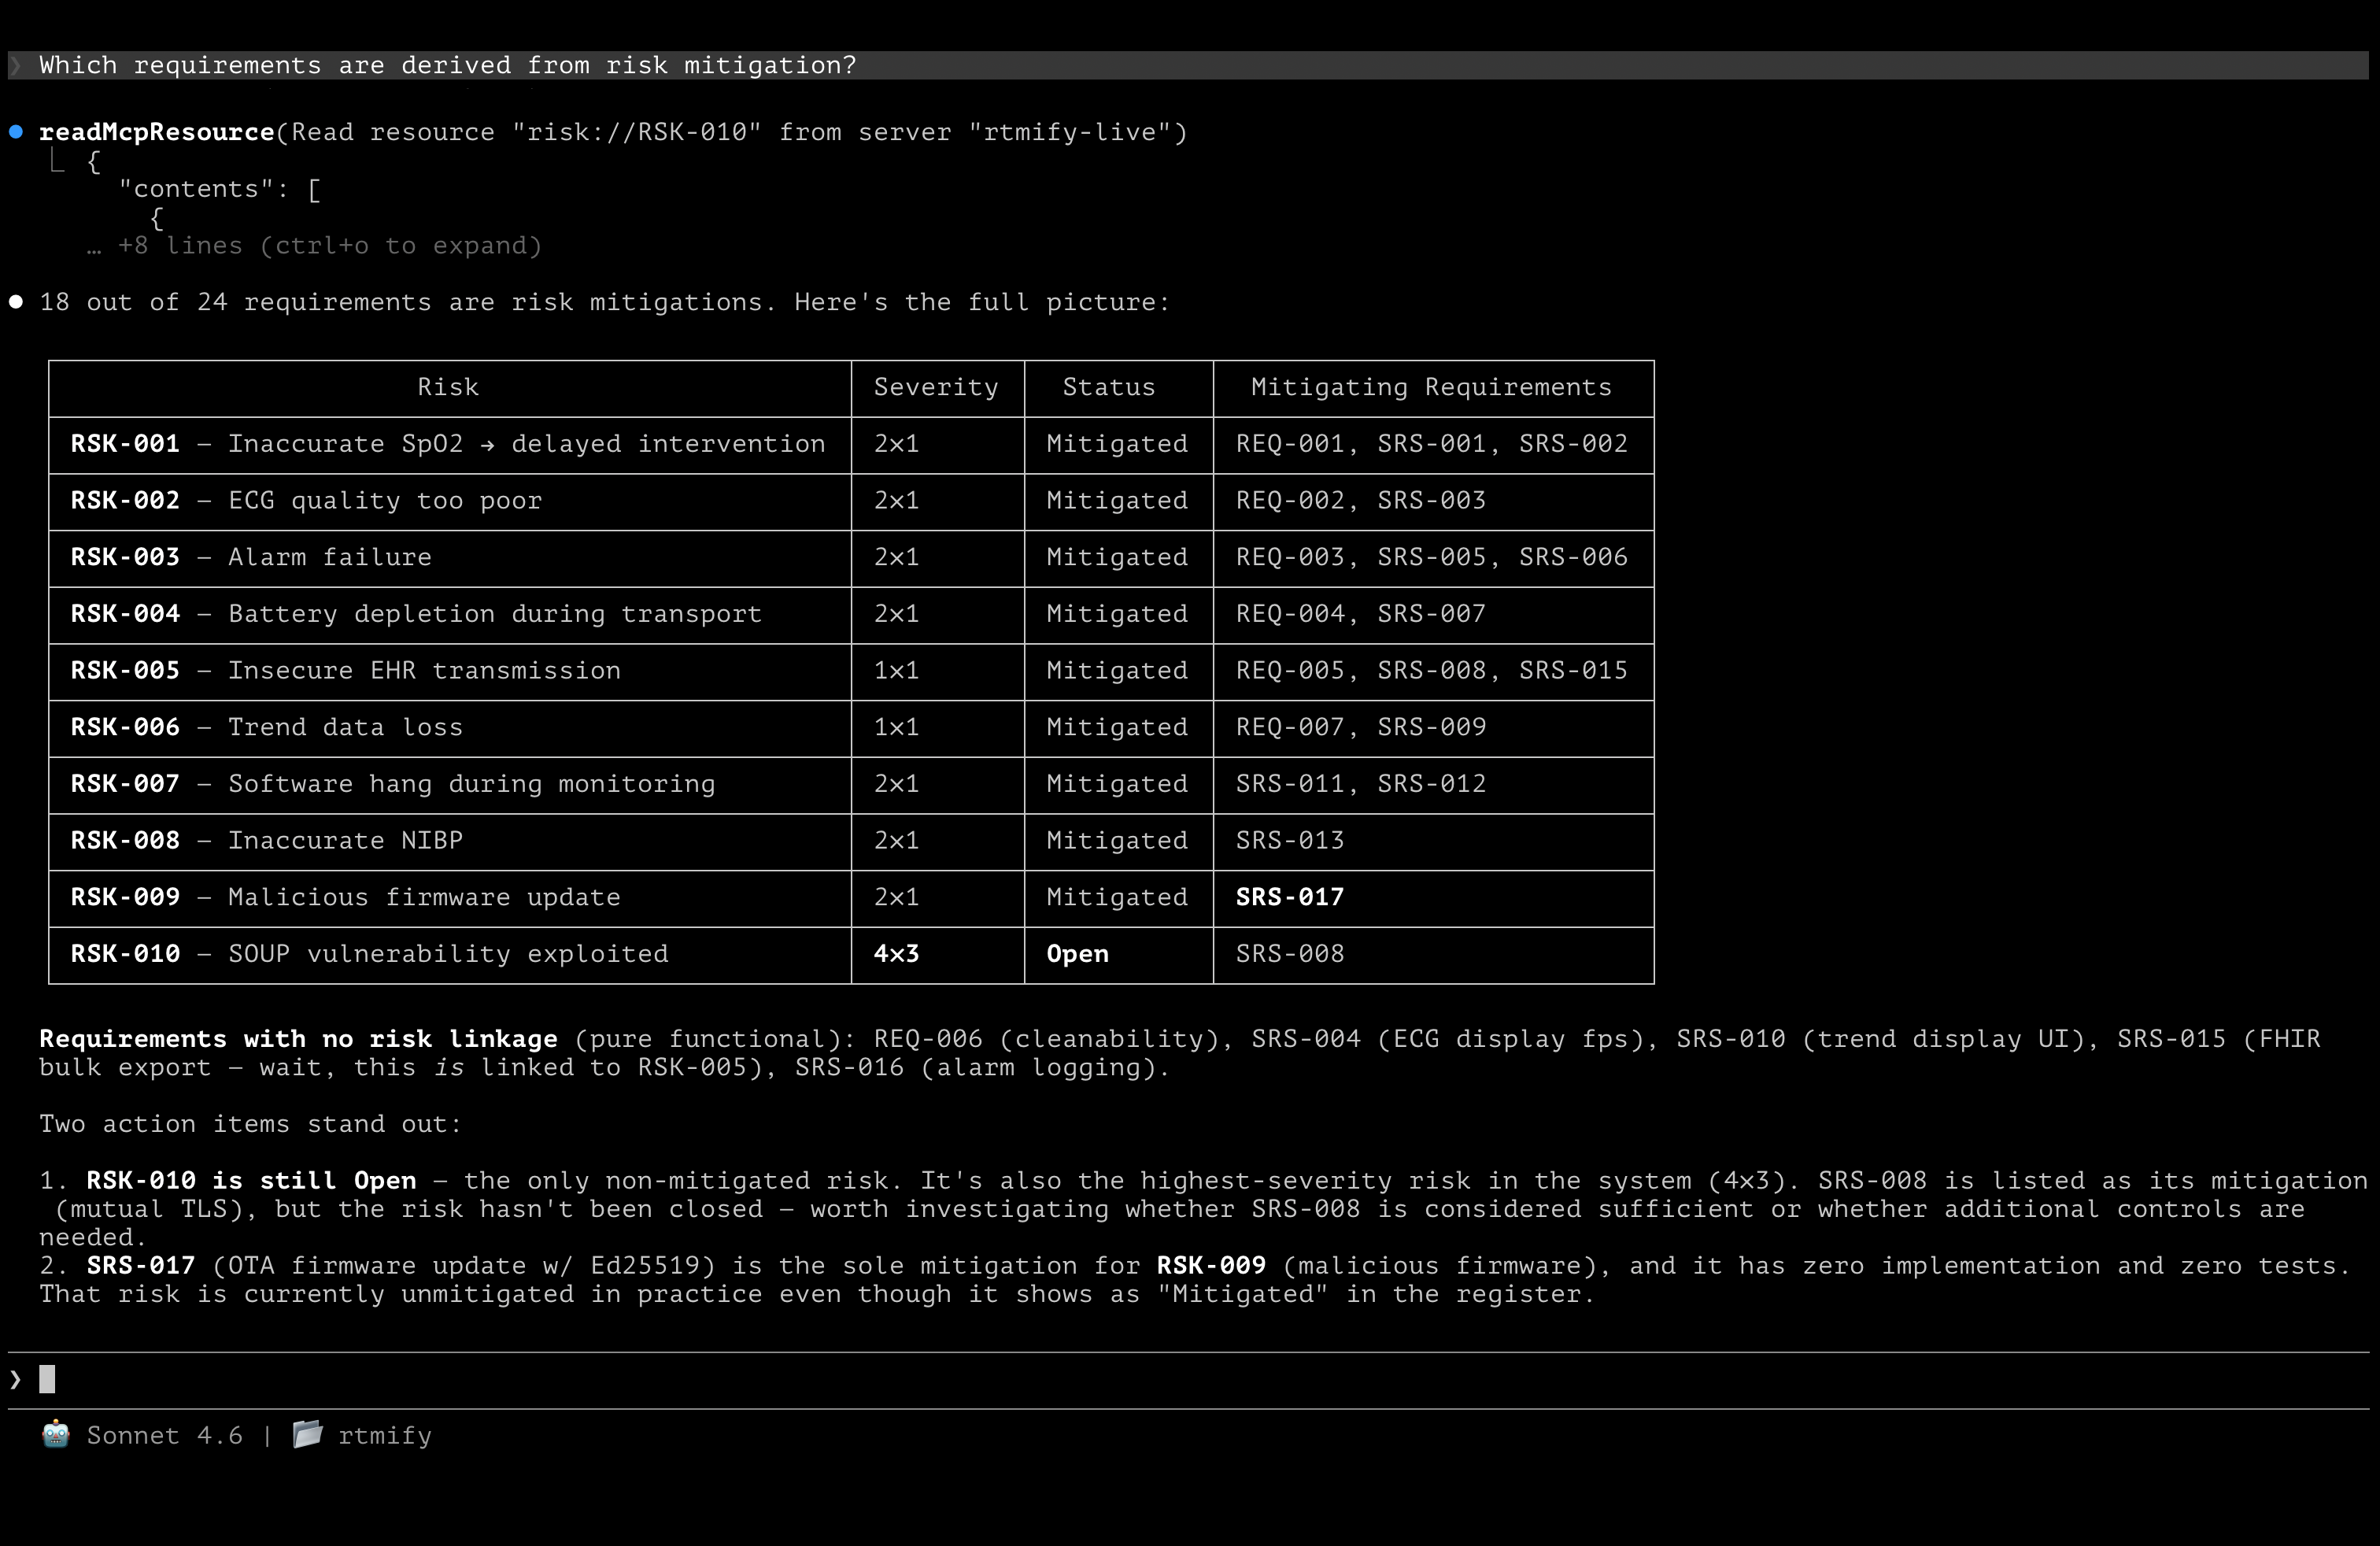Click the rtmify folder icon
Screen dimensions: 2380x1546
coord(307,1434)
